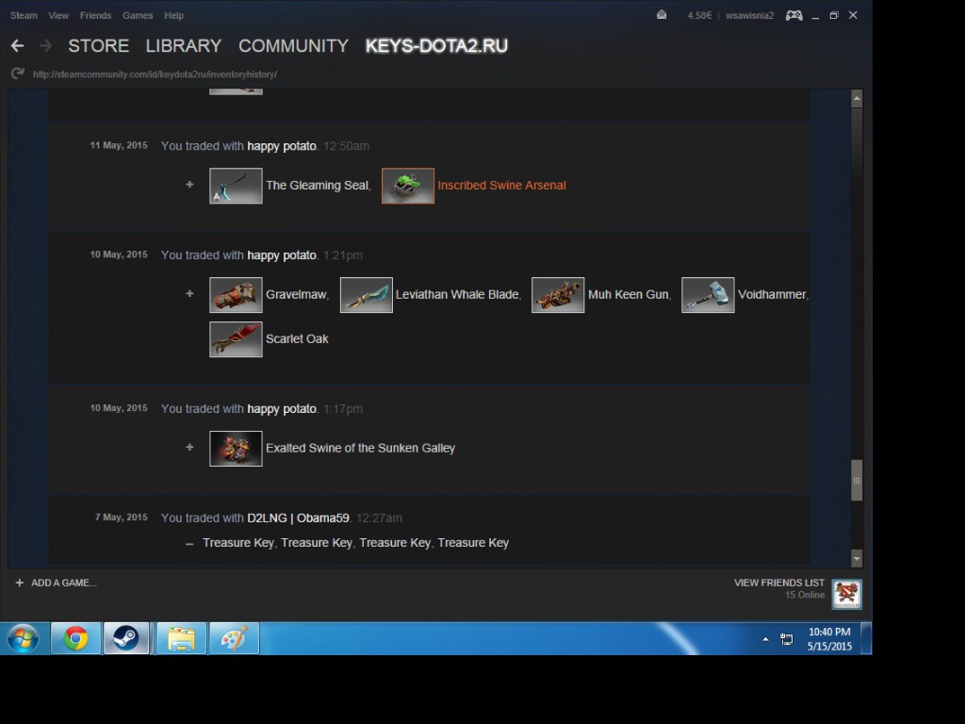Click The Gleaming Seal item name
Screen dimensions: 965x724
[x=317, y=186]
